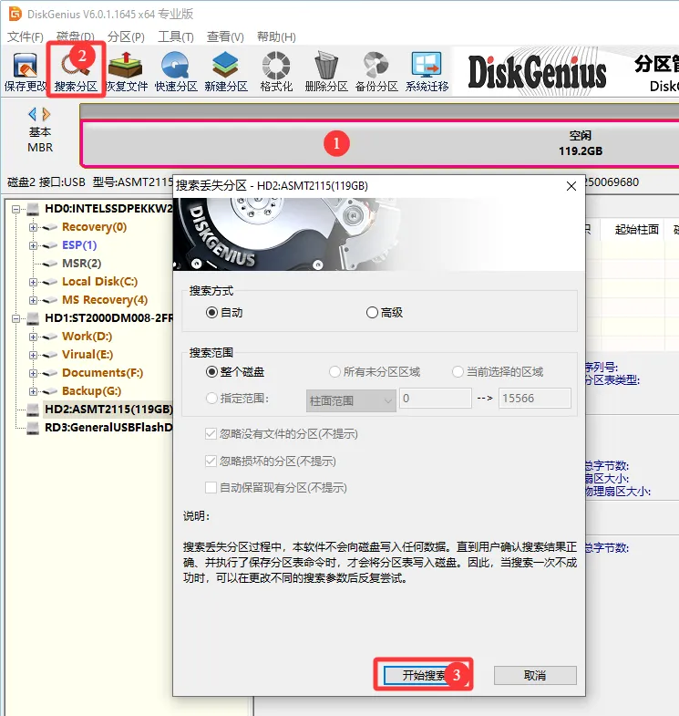Screen dimensions: 679x716
Task: Click the Cancel (取消) button
Action: coord(535,675)
